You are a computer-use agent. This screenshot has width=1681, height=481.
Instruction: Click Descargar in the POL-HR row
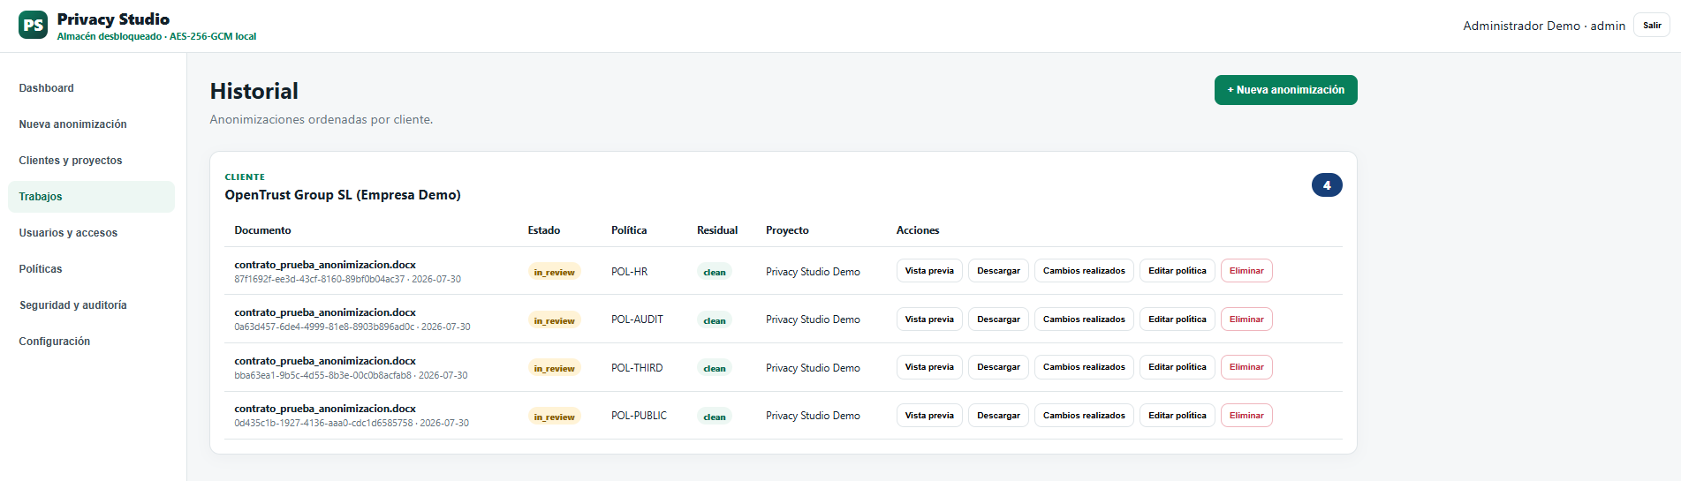pyautogui.click(x=998, y=271)
